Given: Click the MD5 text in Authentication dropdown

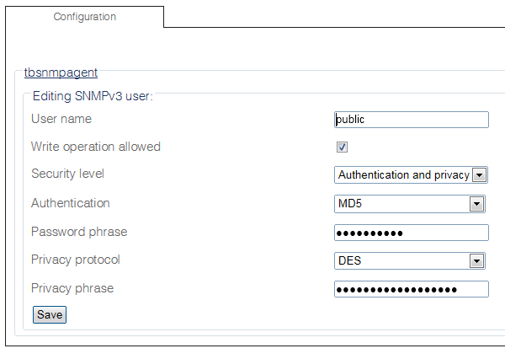Looking at the screenshot, I should pyautogui.click(x=349, y=204).
